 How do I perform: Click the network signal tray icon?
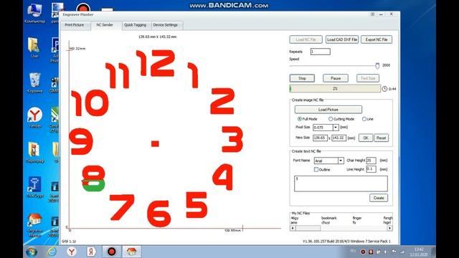click(402, 252)
